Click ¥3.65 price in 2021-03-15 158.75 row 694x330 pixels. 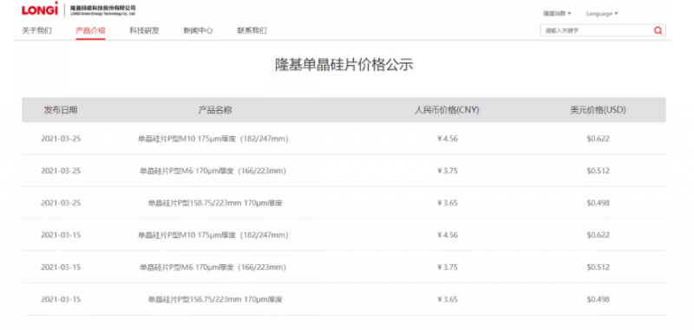(448, 300)
